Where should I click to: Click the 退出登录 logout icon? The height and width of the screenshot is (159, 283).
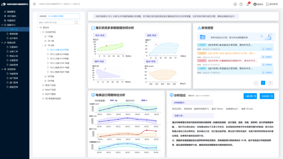[x=268, y=4]
